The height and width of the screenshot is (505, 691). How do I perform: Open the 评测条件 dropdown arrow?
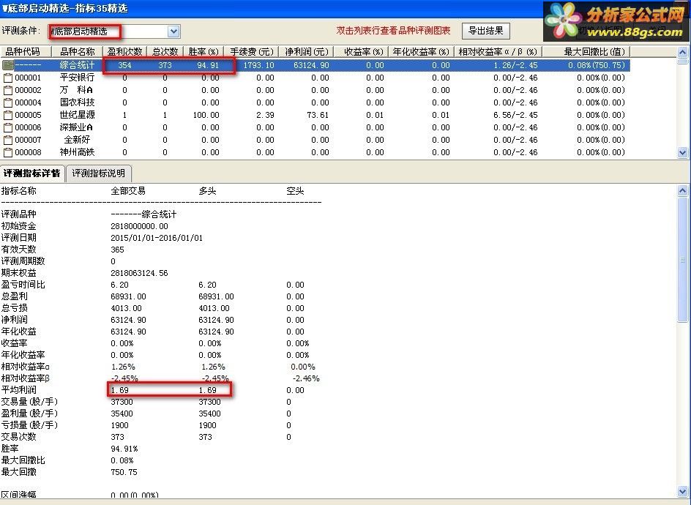[x=173, y=31]
